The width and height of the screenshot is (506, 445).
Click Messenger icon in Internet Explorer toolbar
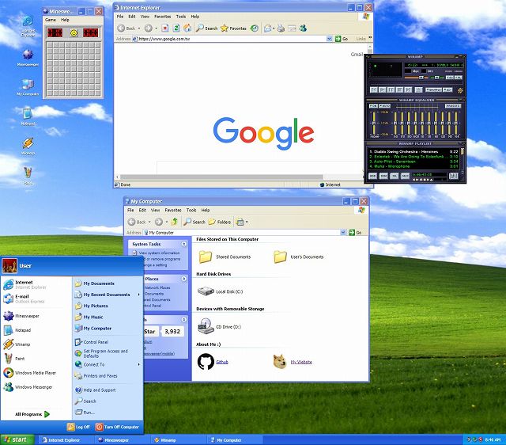(x=303, y=29)
